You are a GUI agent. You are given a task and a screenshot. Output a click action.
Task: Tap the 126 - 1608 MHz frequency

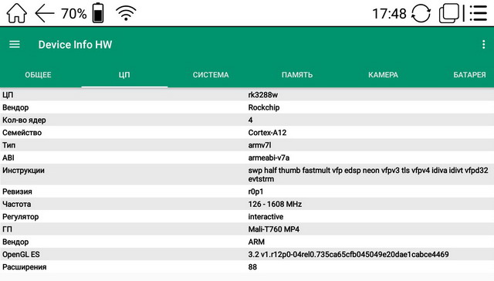(x=275, y=204)
